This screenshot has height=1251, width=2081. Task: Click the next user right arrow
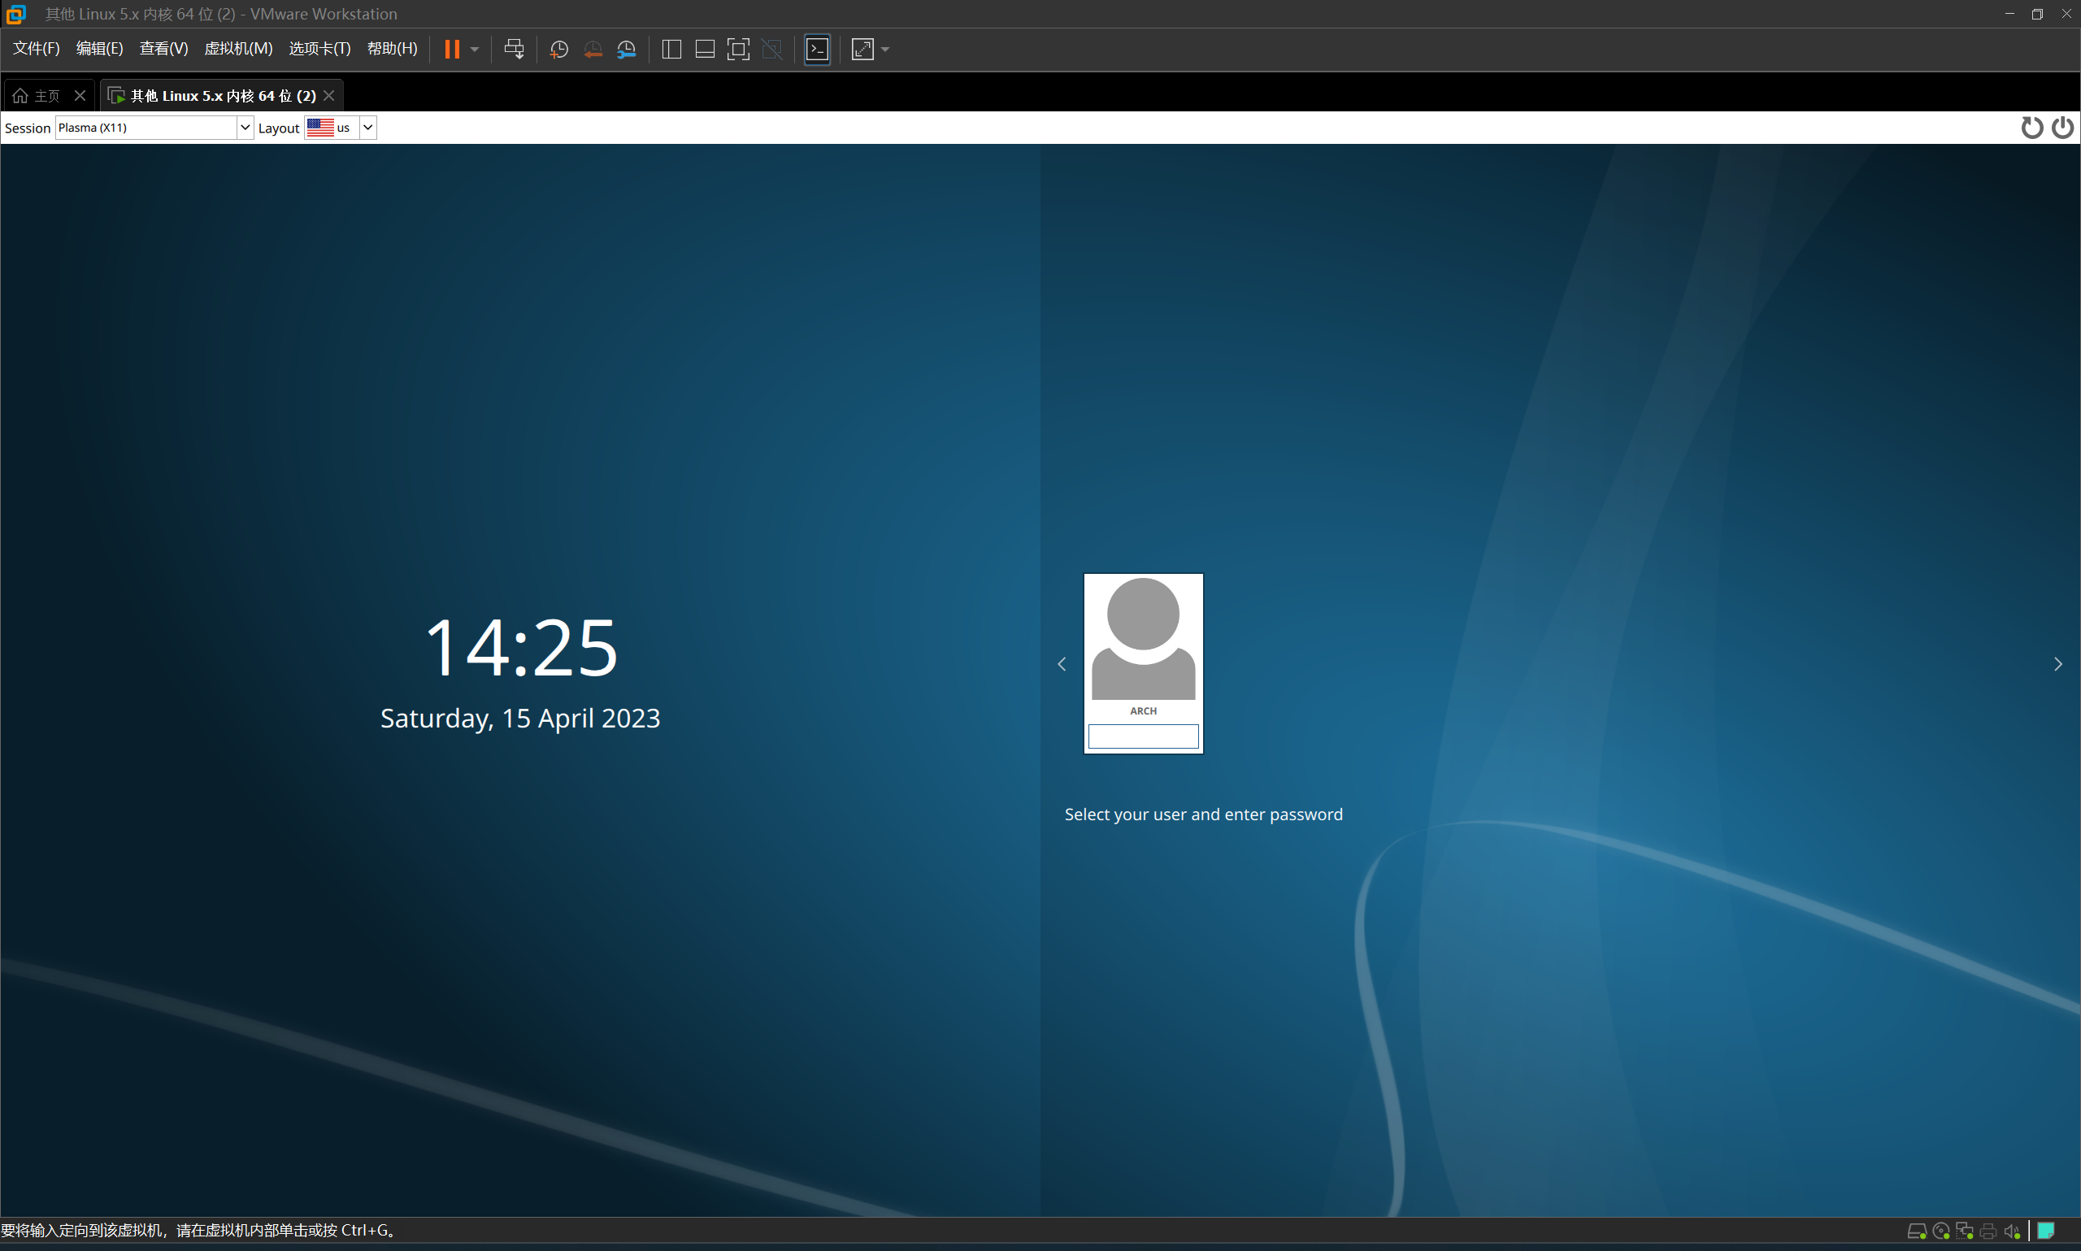pos(2057,664)
